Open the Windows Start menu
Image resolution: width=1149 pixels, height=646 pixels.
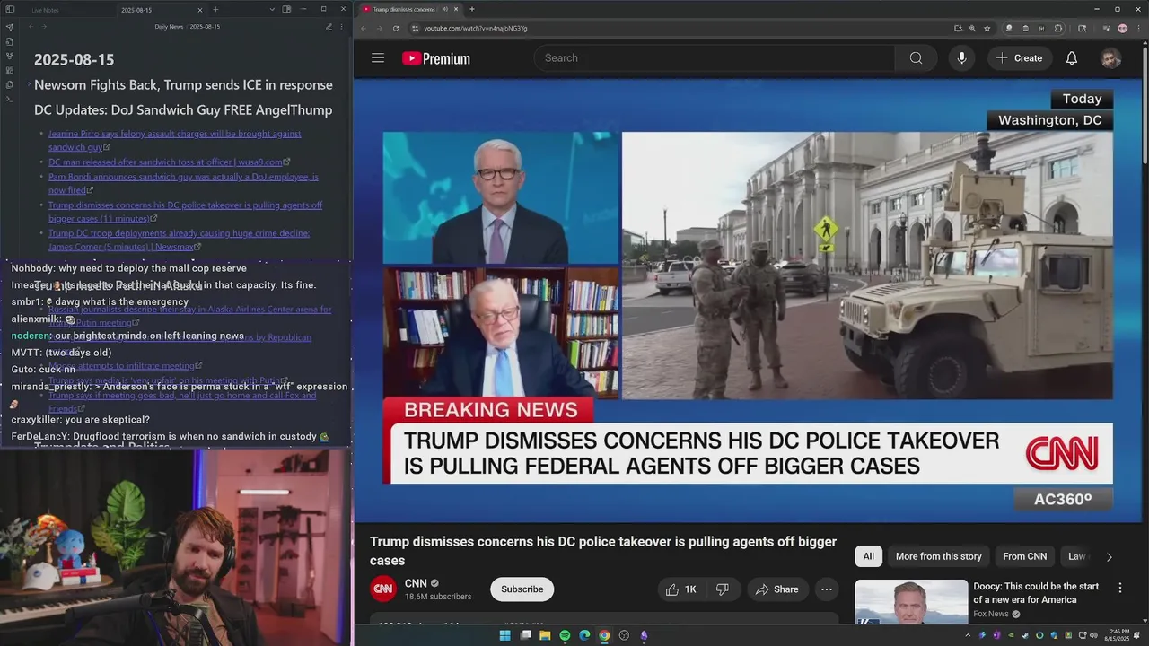coord(504,635)
